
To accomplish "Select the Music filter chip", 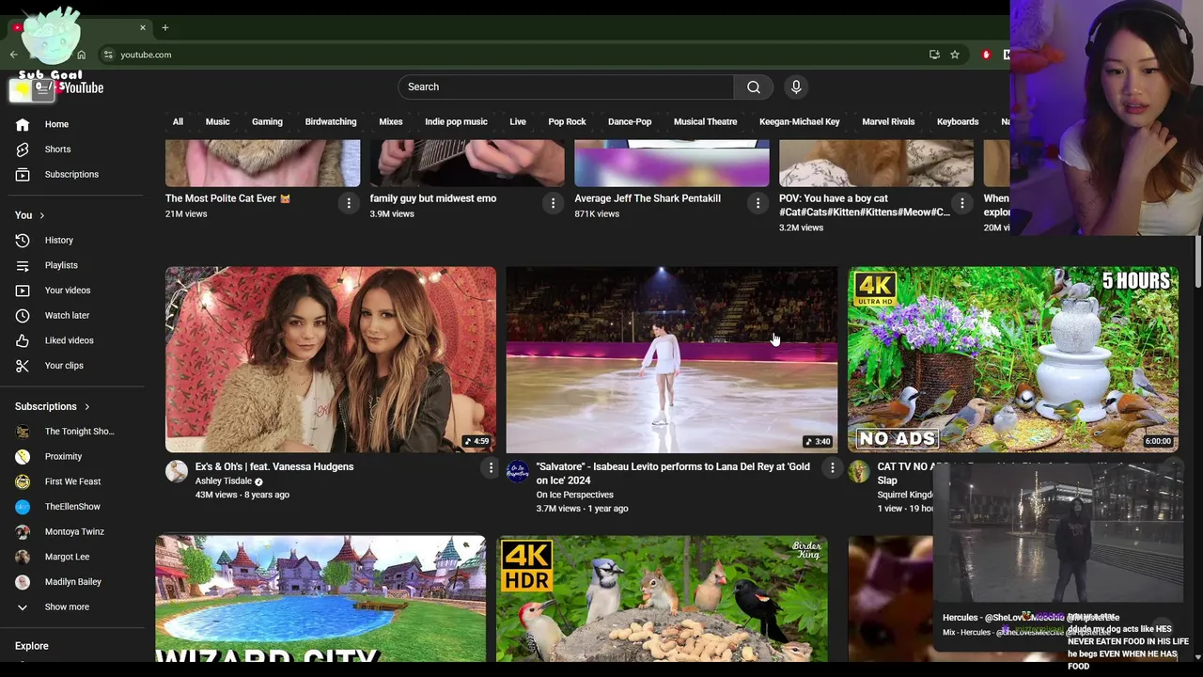I will [x=217, y=121].
